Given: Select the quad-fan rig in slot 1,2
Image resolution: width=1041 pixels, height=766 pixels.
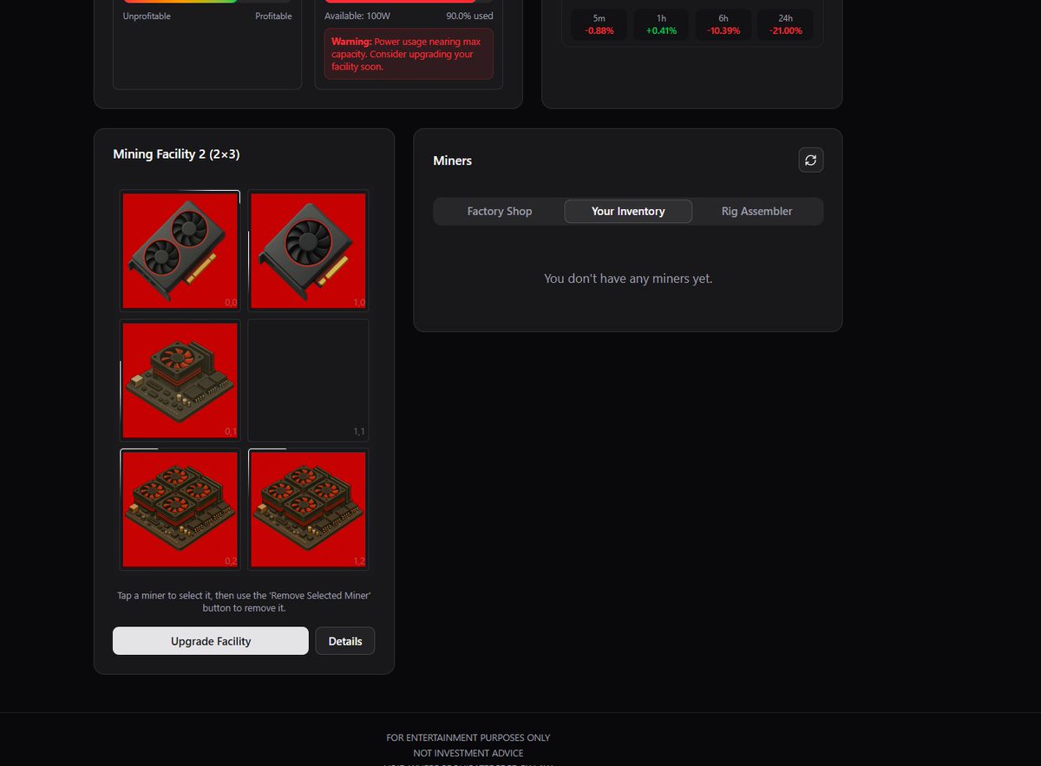Looking at the screenshot, I should tap(308, 509).
